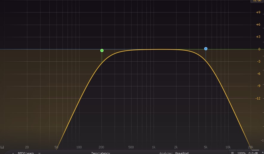Select the blue low-pass band node
264x154 pixels.
coord(206,49)
